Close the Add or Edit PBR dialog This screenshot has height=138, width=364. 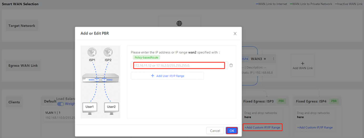pyautogui.click(x=235, y=34)
